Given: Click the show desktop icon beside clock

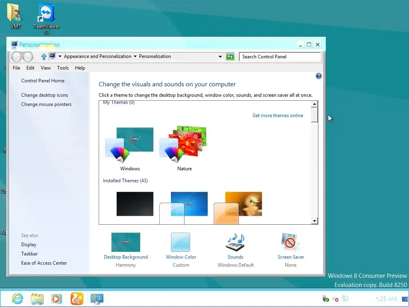Looking at the screenshot, I should (x=405, y=299).
